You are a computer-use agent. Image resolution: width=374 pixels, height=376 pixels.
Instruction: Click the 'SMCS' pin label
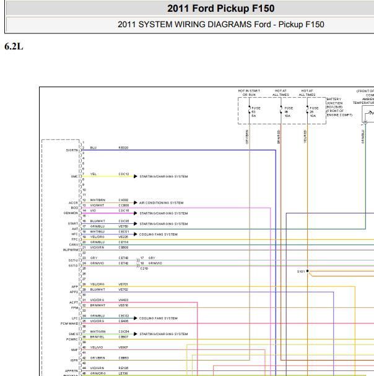point(74,334)
